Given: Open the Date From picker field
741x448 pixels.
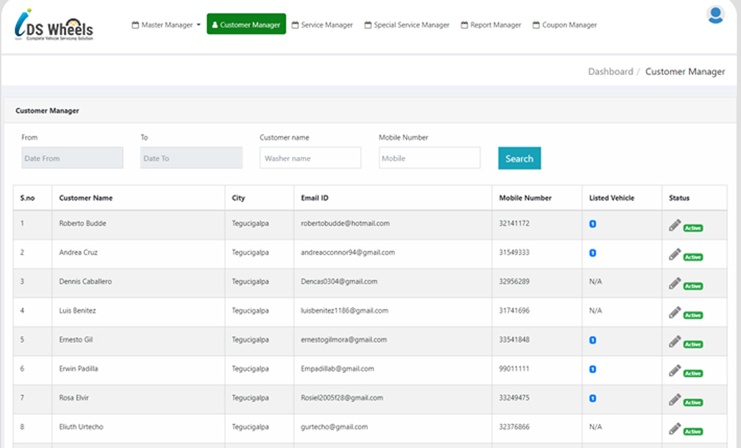Looking at the screenshot, I should tap(72, 158).
